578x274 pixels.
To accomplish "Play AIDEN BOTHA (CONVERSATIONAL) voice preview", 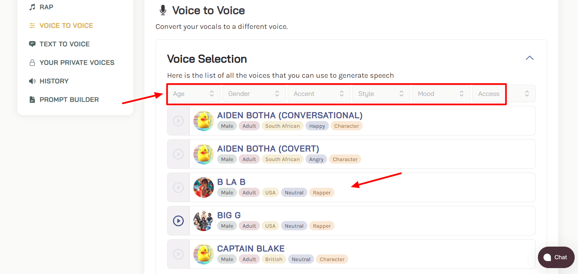I will [x=179, y=121].
